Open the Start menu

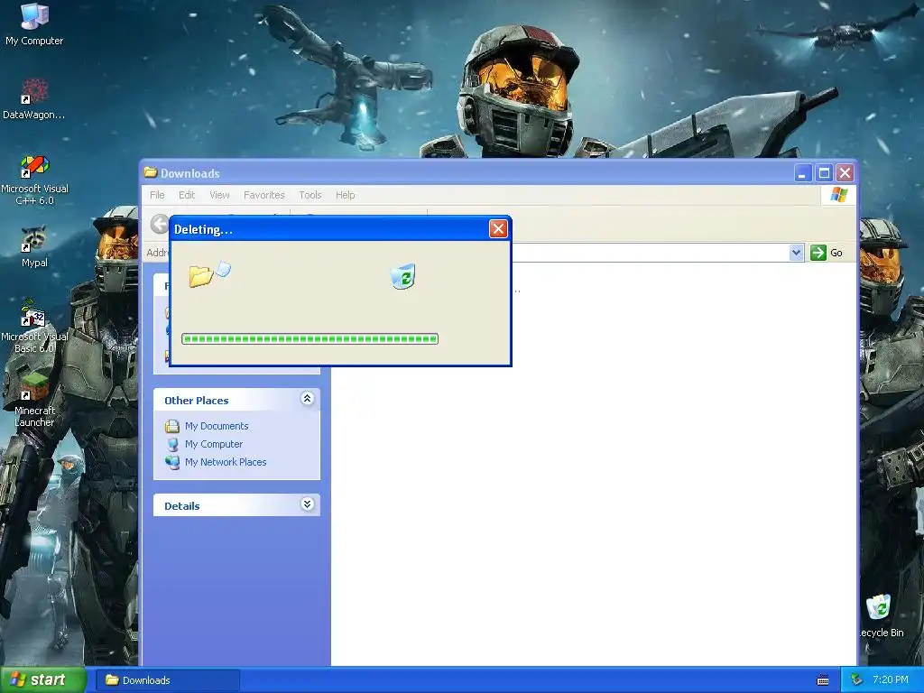point(42,679)
